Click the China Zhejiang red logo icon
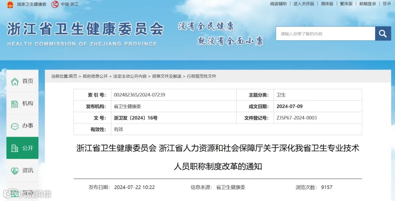The image size is (395, 201). tap(55, 4)
